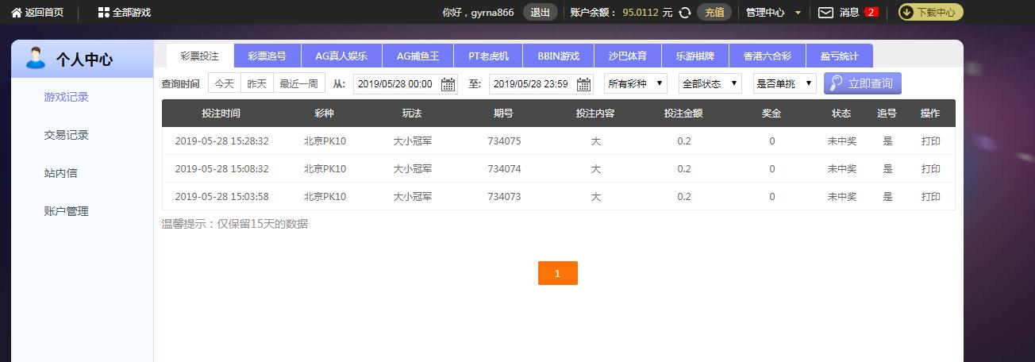Open the 全部游戏 grid icon

click(103, 12)
